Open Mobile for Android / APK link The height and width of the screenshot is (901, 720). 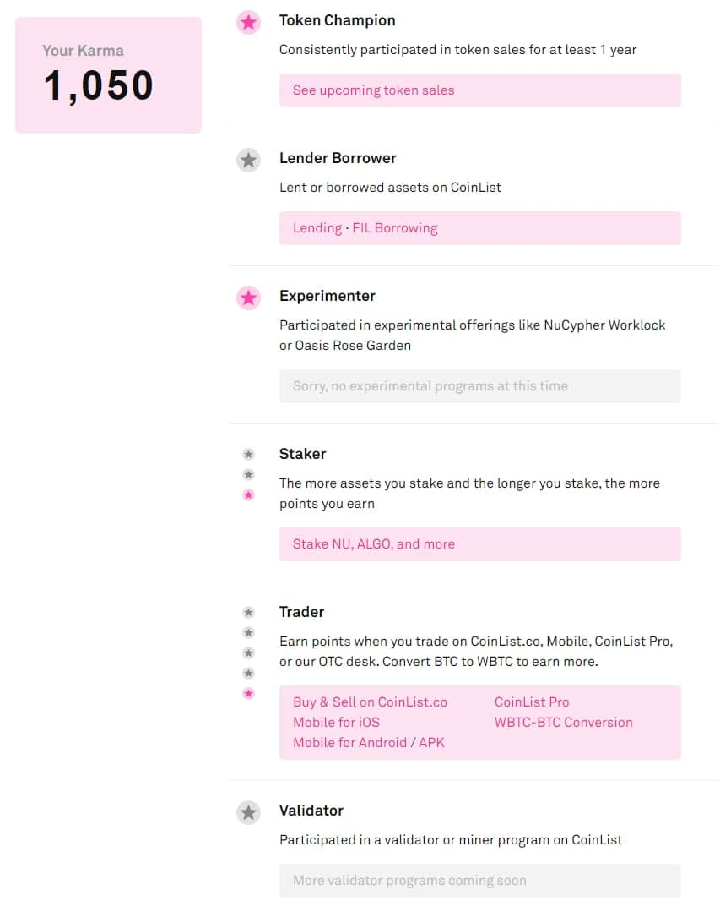pyautogui.click(x=368, y=743)
